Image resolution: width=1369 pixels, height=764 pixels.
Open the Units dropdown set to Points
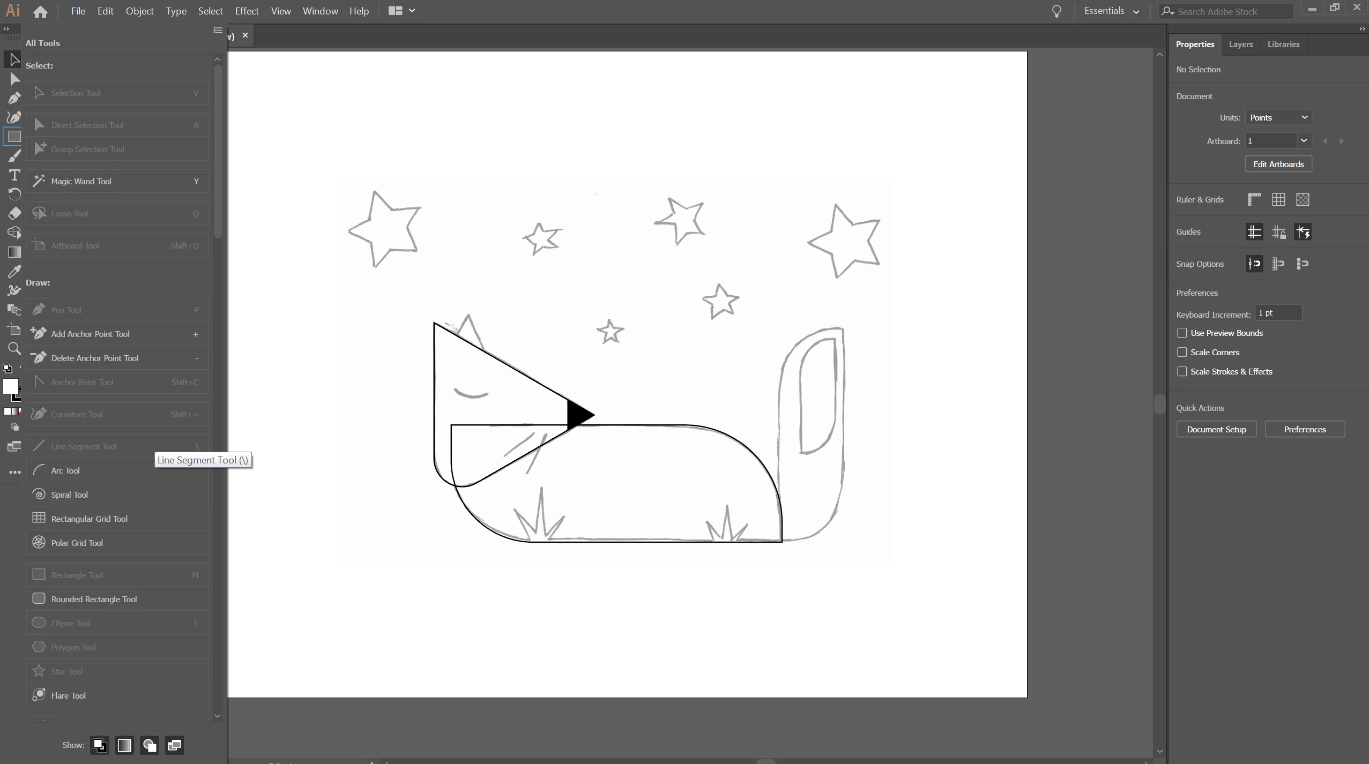click(1278, 117)
